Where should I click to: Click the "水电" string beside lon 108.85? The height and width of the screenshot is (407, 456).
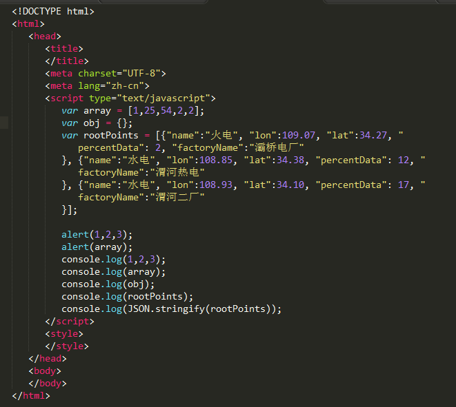(139, 160)
